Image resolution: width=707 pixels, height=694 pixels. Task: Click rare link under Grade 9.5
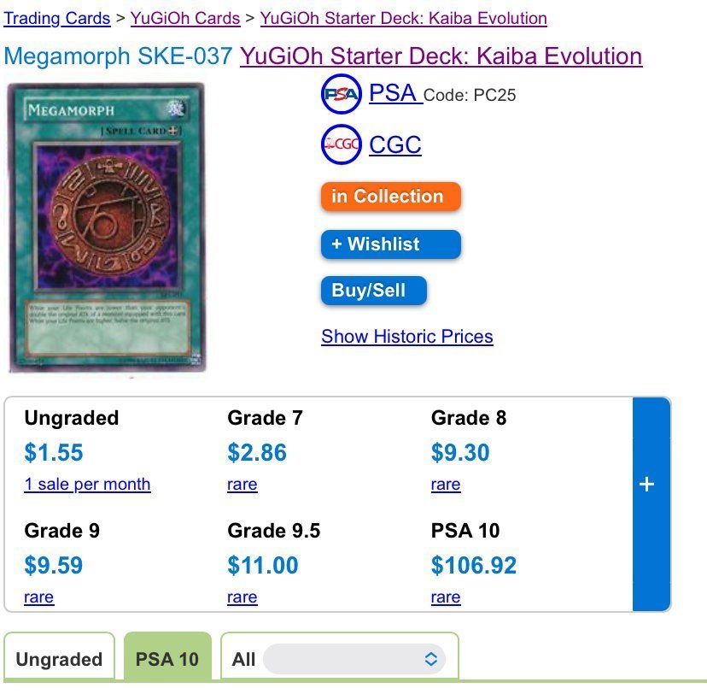[242, 597]
